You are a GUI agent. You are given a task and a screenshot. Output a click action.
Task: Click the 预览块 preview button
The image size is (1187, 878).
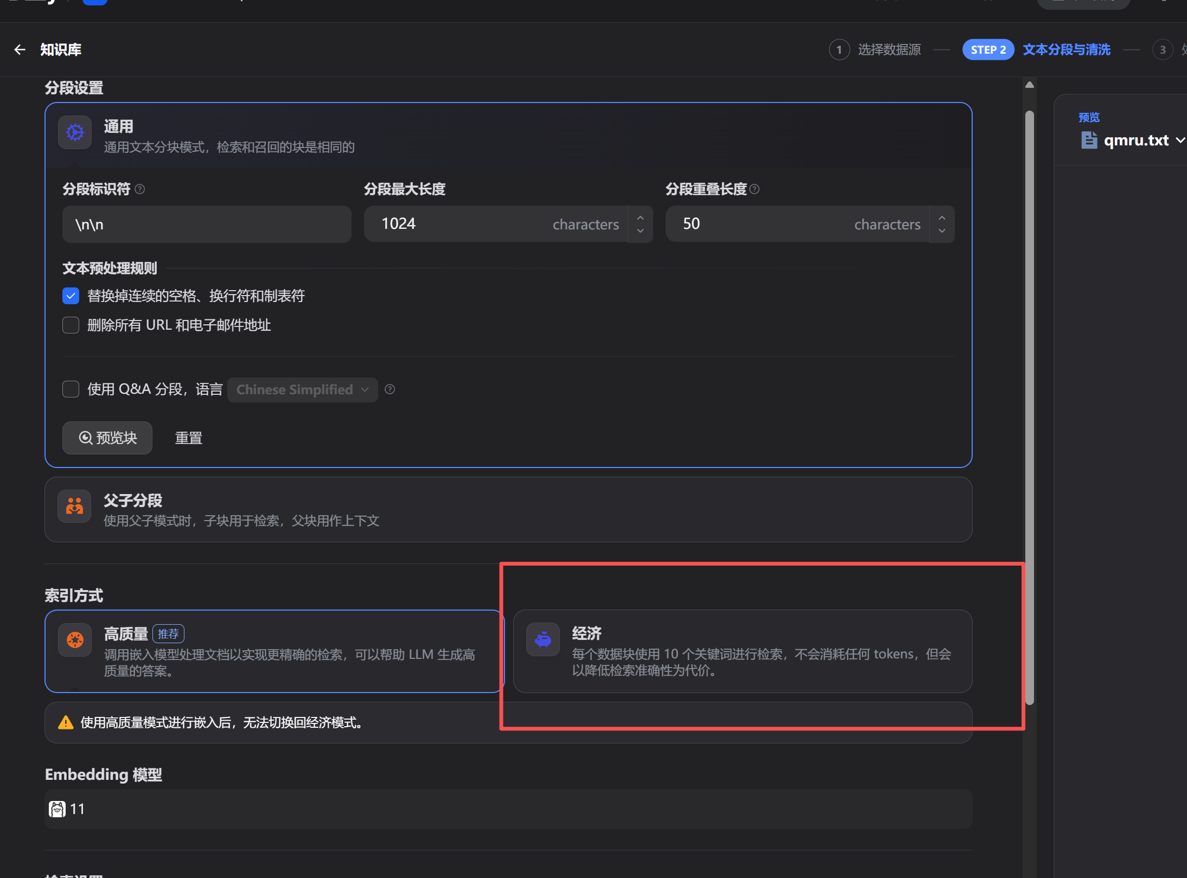[107, 438]
